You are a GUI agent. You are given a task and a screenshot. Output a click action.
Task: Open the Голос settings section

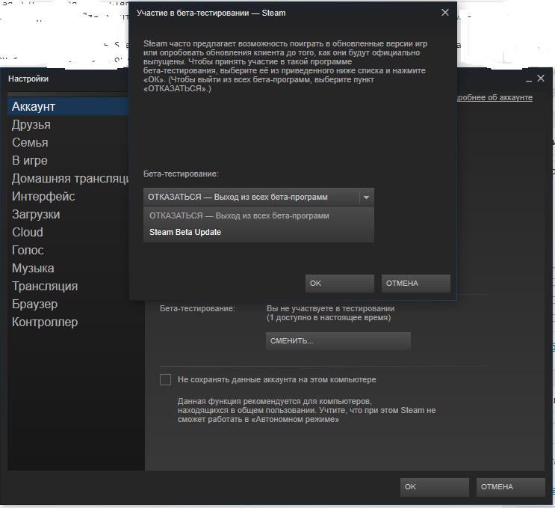(68, 251)
